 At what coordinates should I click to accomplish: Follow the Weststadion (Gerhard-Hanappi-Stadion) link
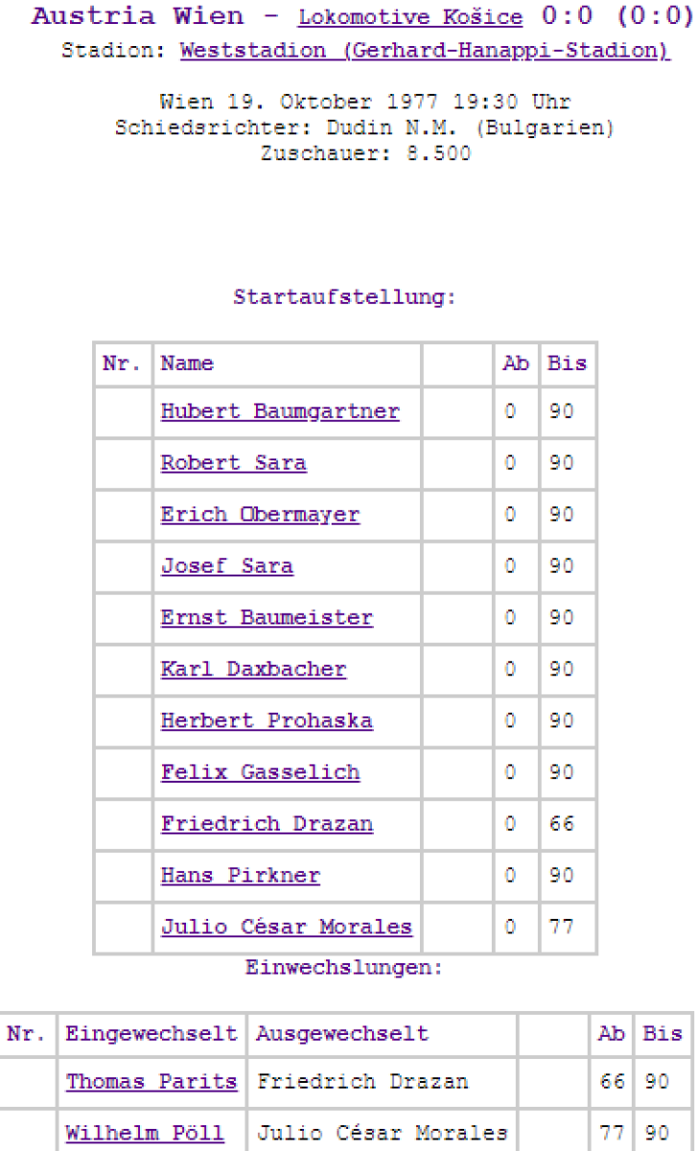click(425, 51)
